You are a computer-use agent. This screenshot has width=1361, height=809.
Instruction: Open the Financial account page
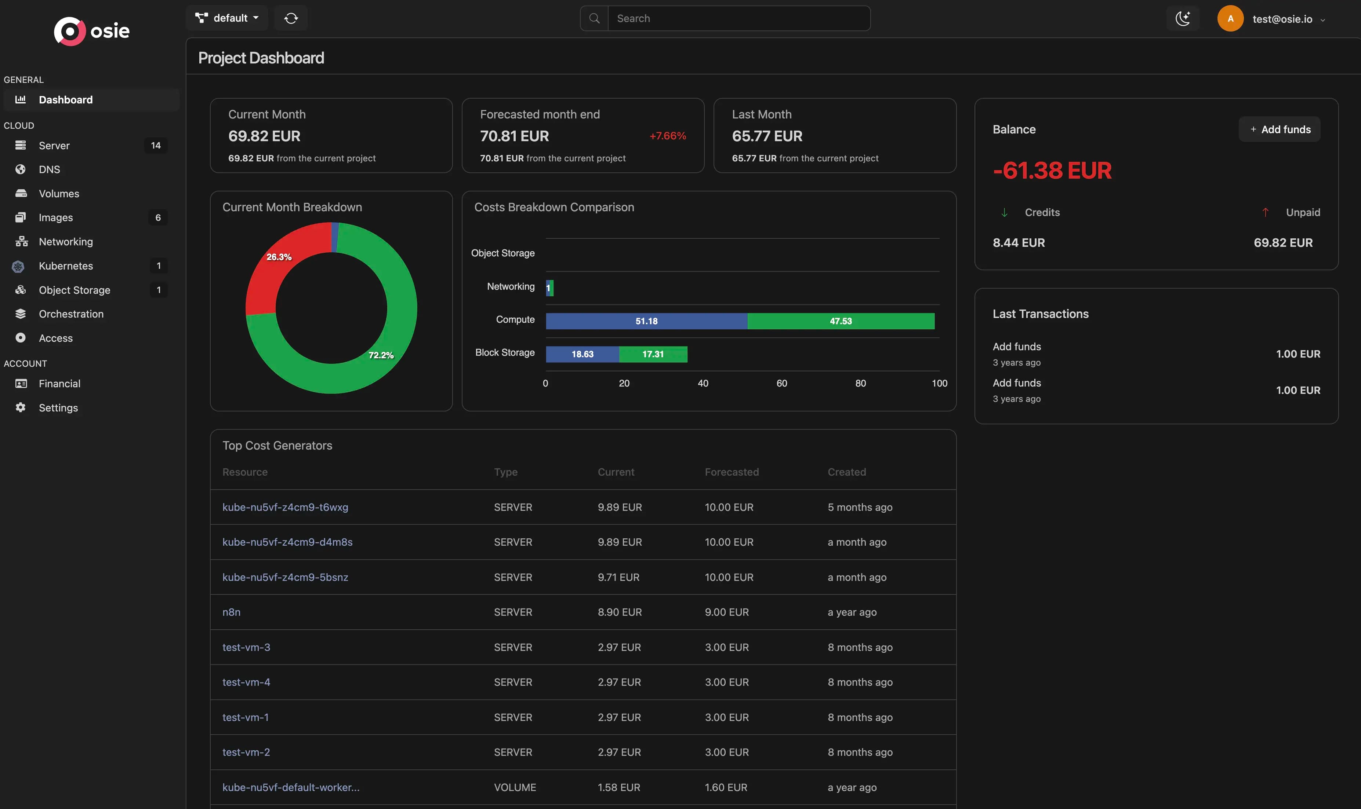point(59,383)
